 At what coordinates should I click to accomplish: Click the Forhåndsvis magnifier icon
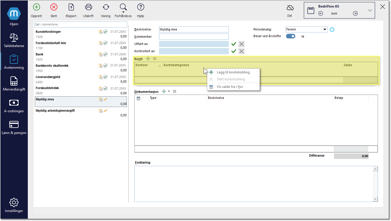[x=123, y=7]
